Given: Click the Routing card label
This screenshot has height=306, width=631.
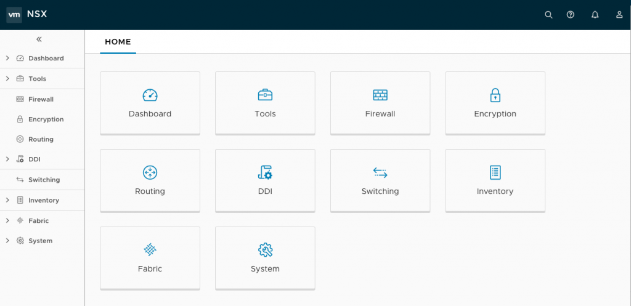Looking at the screenshot, I should pos(150,191).
